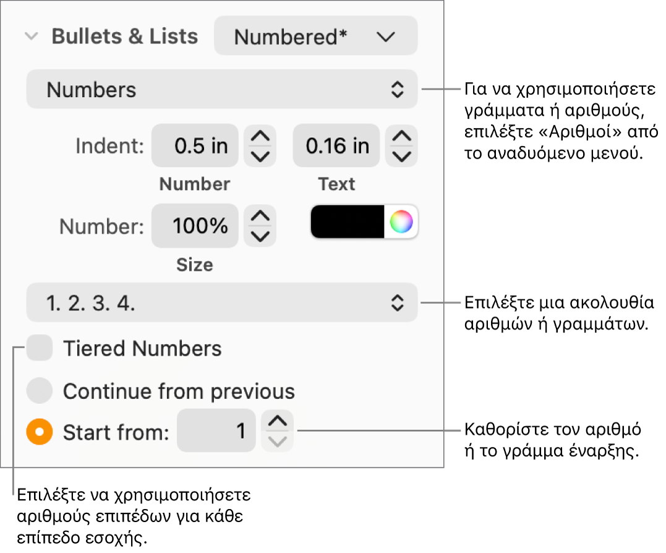Decrease the text indent value

click(402, 156)
